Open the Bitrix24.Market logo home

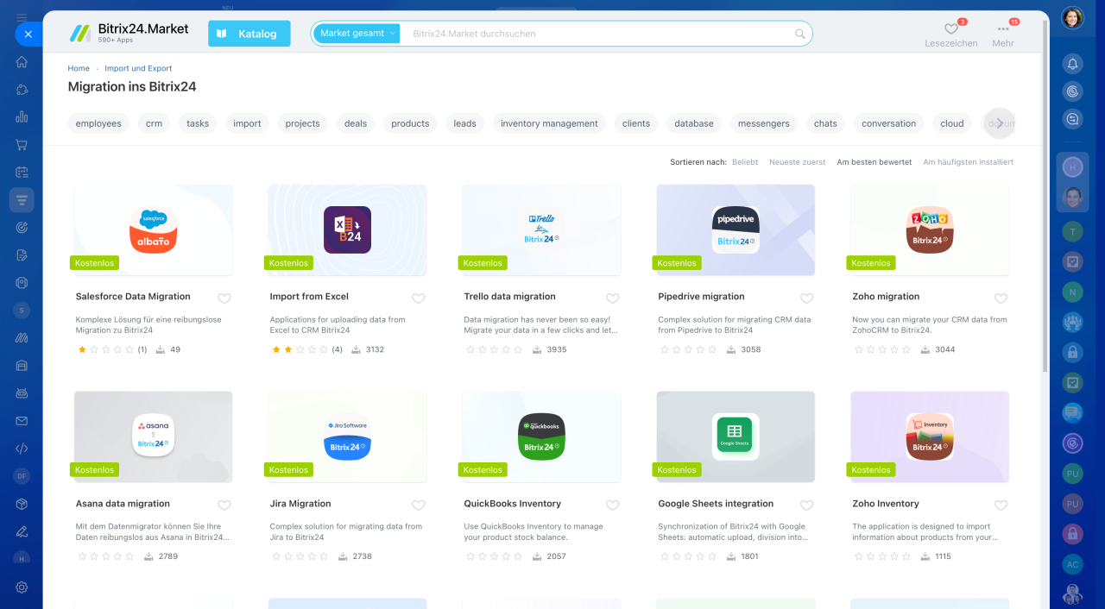[129, 34]
